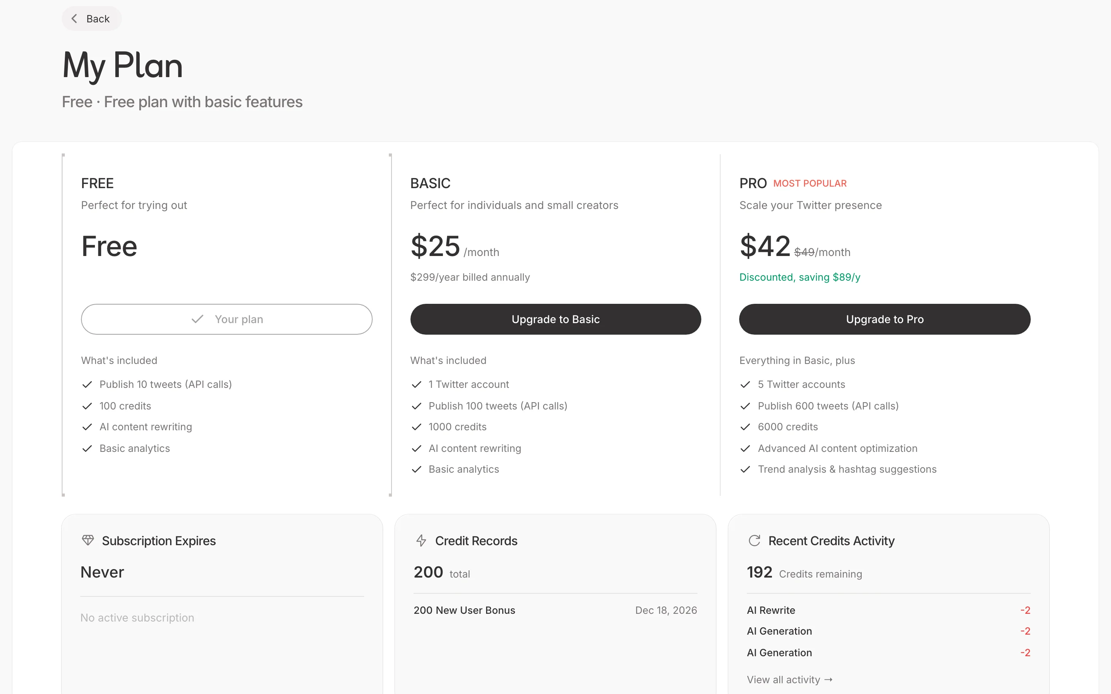Viewport: 1111px width, 694px height.
Task: Select the MOST POPULAR label on Pro plan
Action: (809, 183)
